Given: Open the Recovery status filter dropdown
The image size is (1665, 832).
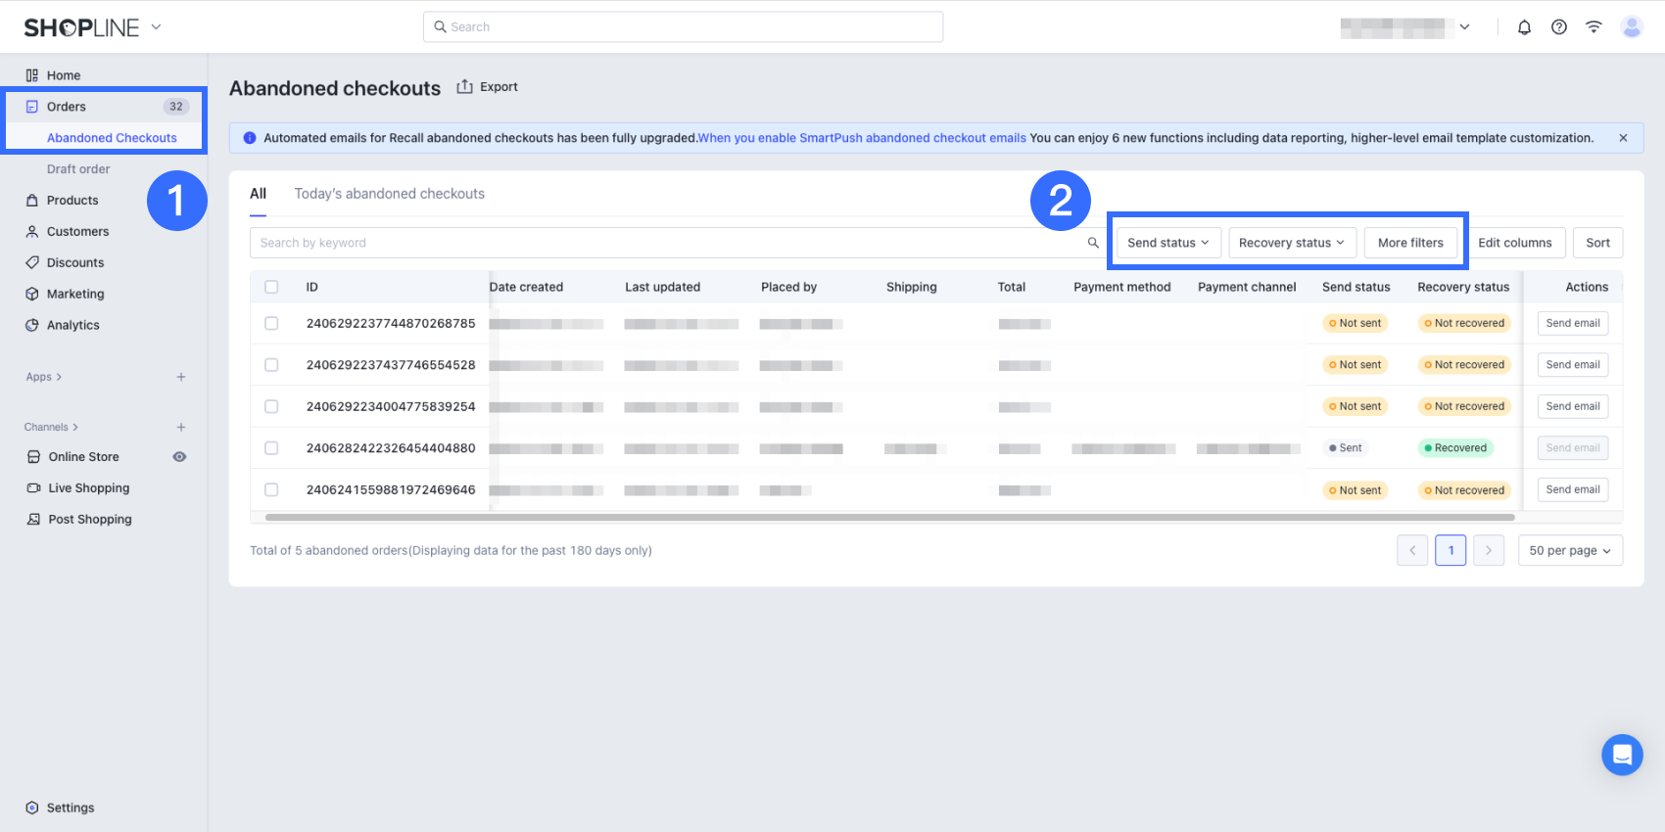Looking at the screenshot, I should 1291,243.
